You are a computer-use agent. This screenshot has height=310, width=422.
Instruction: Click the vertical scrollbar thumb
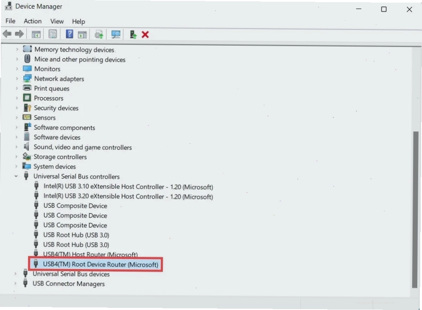pos(415,209)
